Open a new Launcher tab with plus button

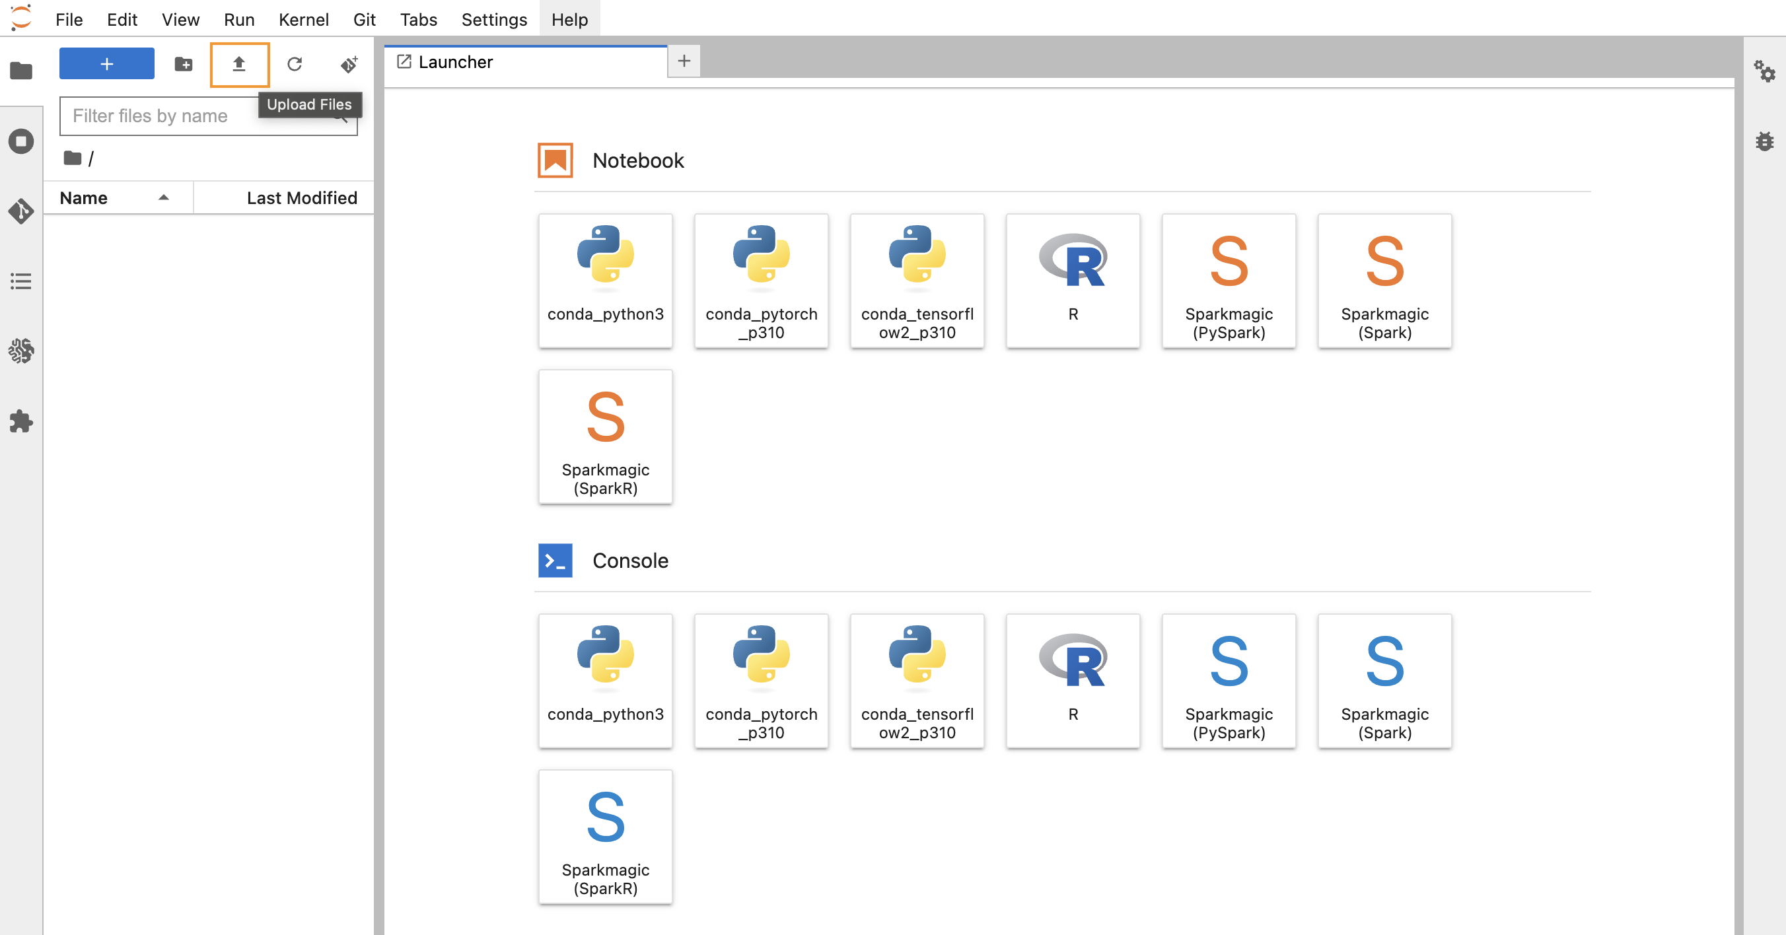point(684,61)
